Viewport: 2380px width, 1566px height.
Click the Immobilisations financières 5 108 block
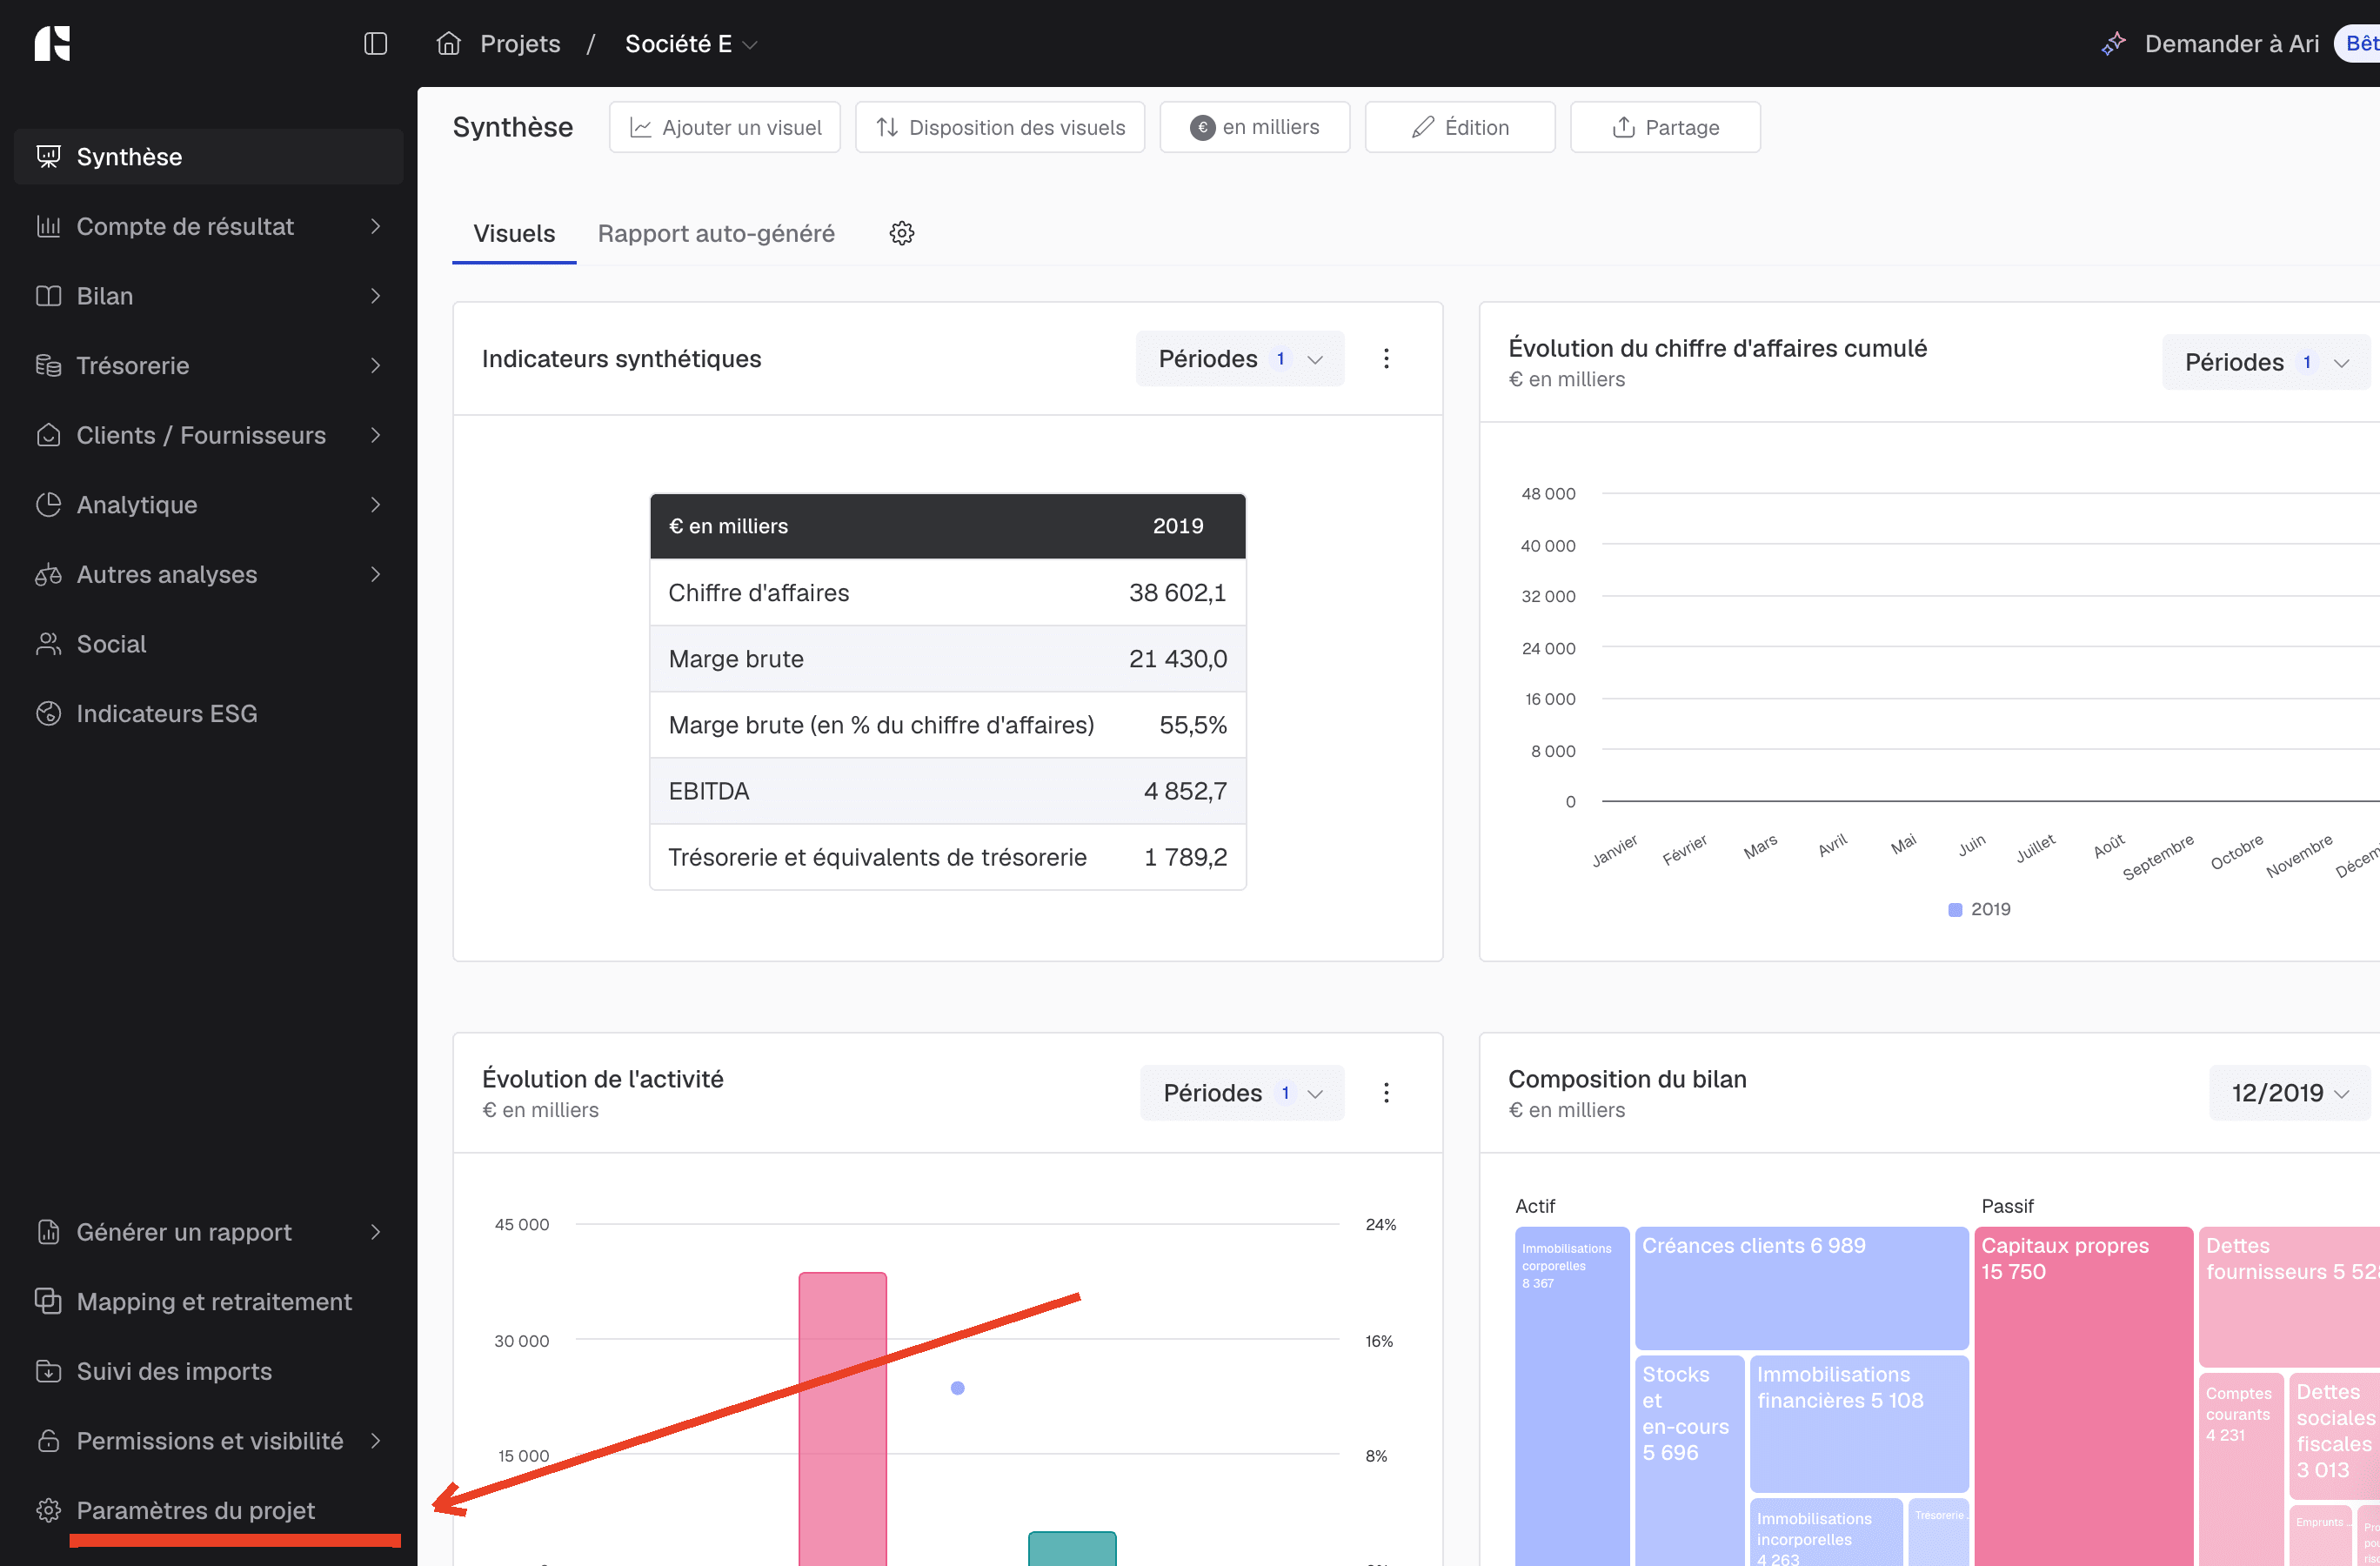click(x=1859, y=1423)
